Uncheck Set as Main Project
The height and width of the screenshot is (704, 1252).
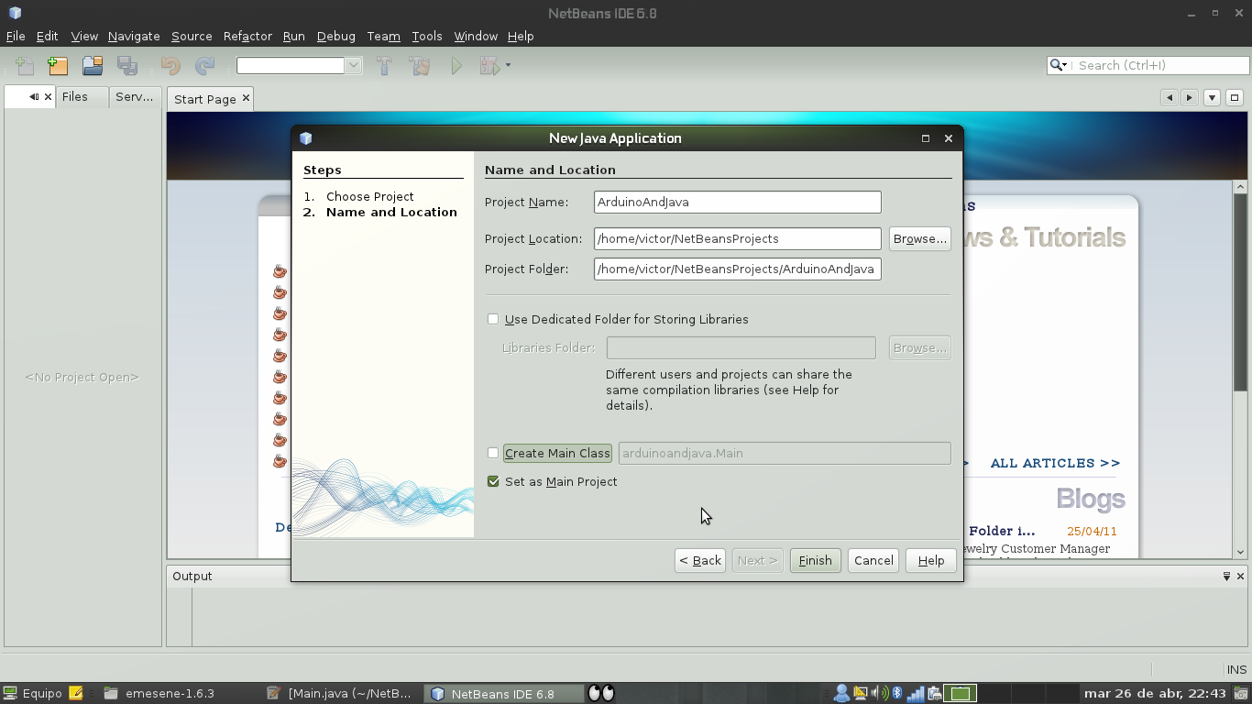coord(493,481)
